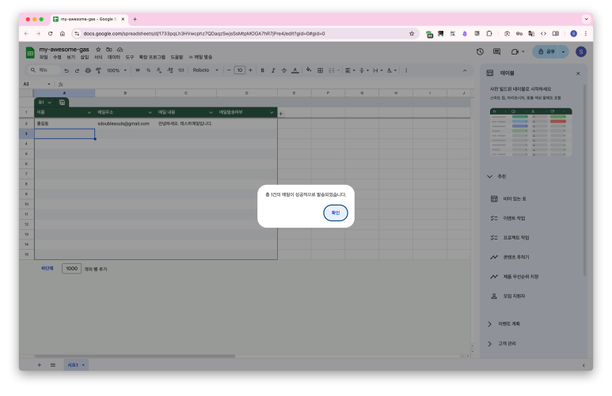Toggle bold text formatting
Viewport: 612px width, 396px height.
(263, 70)
